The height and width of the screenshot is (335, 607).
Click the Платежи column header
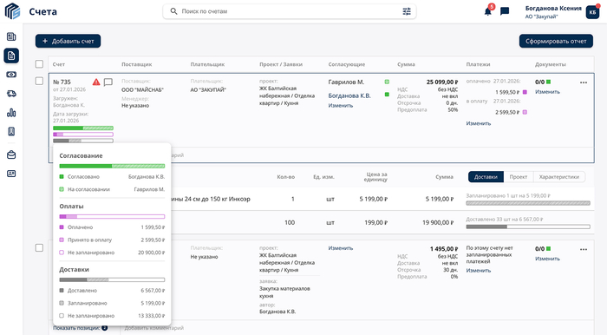(478, 64)
